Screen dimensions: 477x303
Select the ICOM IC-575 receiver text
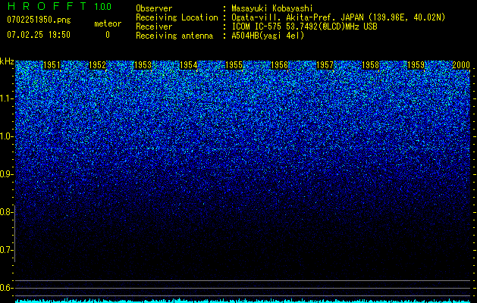[x=304, y=27]
